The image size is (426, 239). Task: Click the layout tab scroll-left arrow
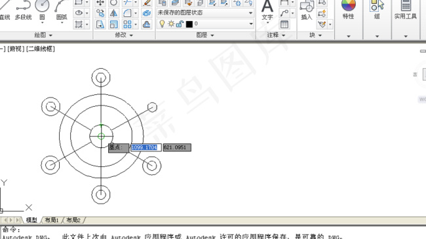[5, 220]
